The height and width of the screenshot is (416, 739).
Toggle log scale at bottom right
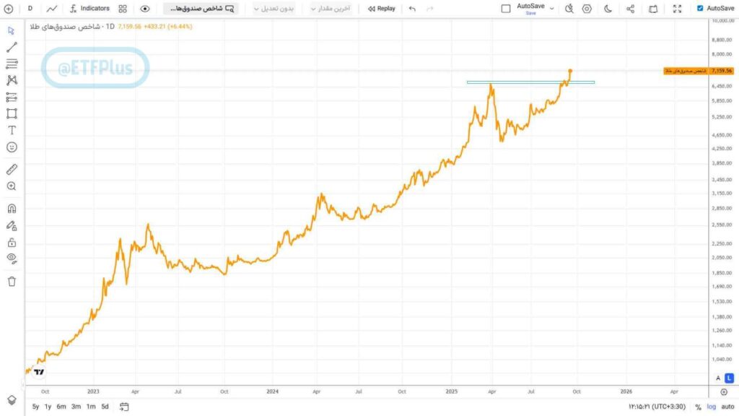[712, 407]
